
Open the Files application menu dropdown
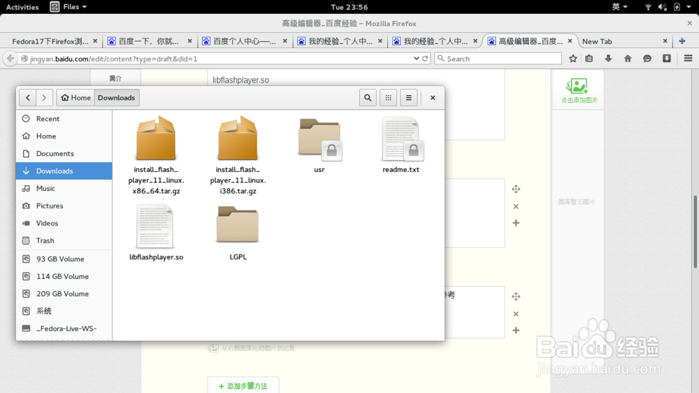coord(69,7)
